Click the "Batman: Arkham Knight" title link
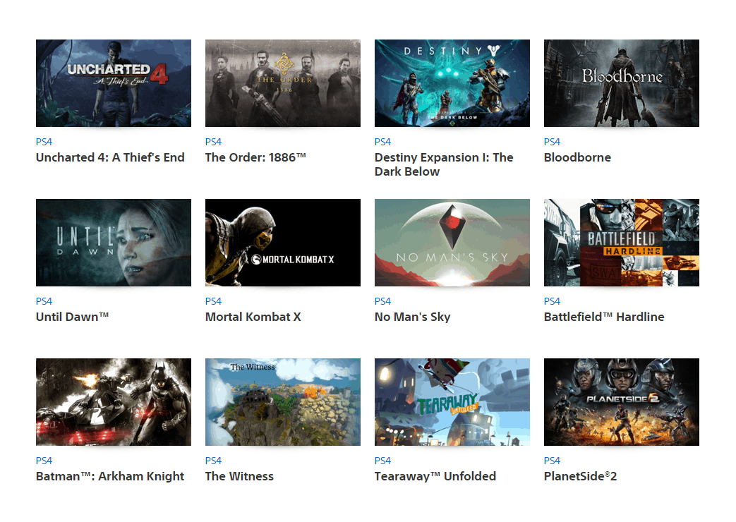Viewport: 736px width, 522px height. 110,476
